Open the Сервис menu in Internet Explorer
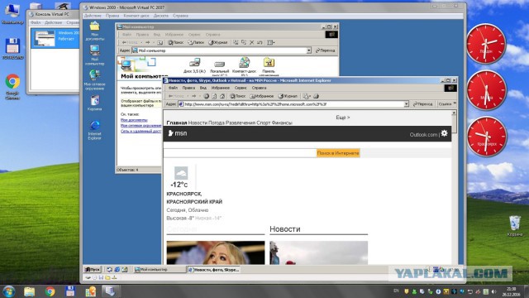Viewport: 529px width, 298px height. 241,88
